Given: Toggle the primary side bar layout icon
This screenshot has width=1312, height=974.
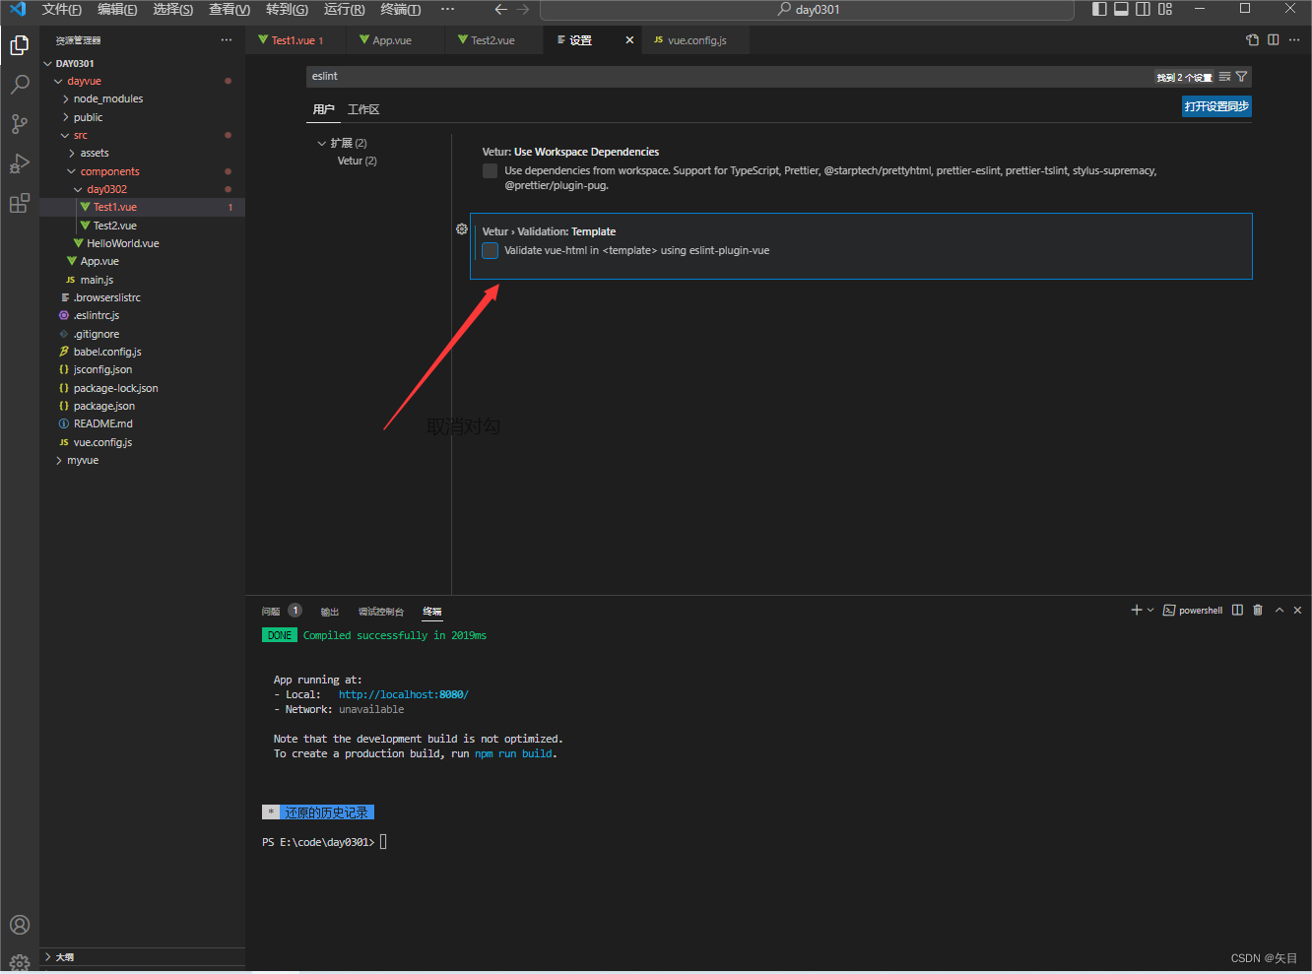Looking at the screenshot, I should (1099, 9).
